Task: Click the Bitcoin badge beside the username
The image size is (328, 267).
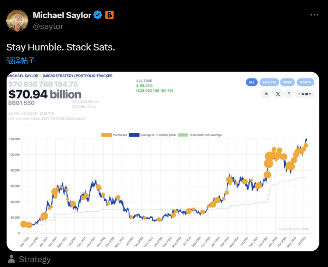Action: pos(109,15)
